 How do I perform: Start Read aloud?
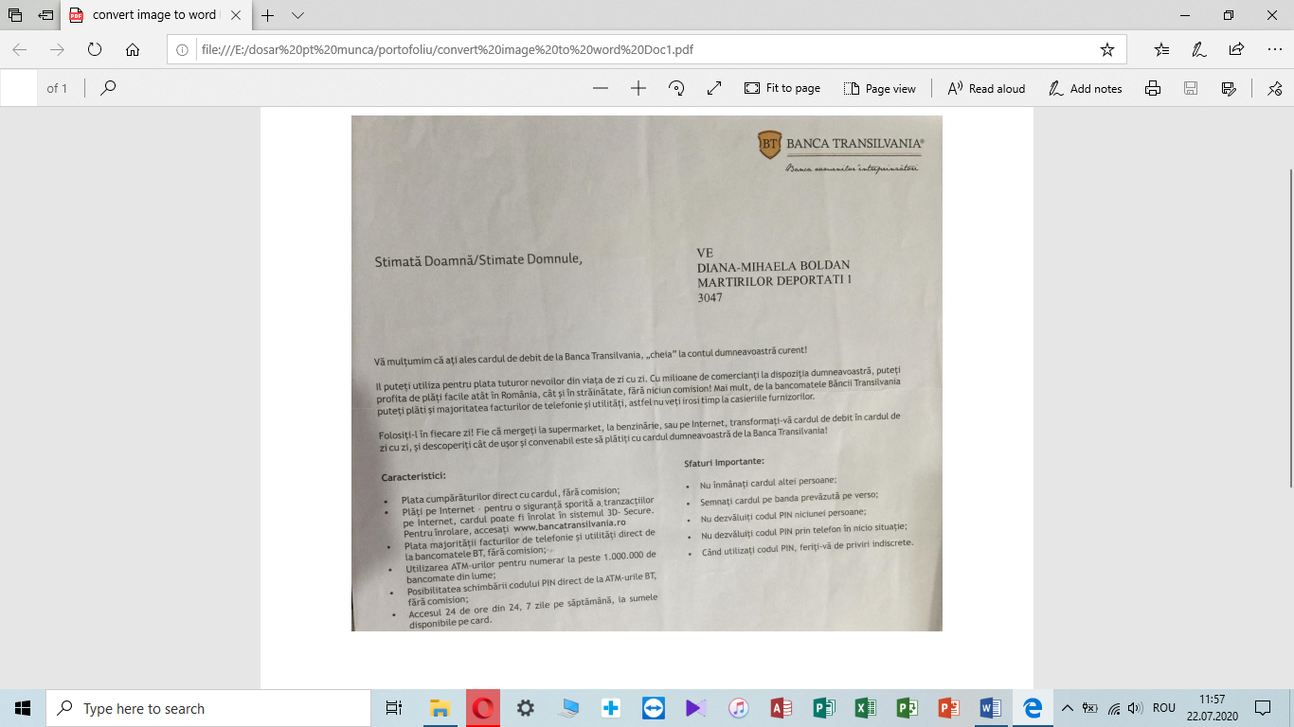pos(986,88)
